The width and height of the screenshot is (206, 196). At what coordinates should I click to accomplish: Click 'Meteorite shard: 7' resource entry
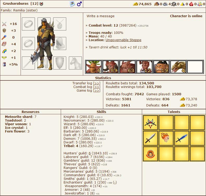coord(21,117)
